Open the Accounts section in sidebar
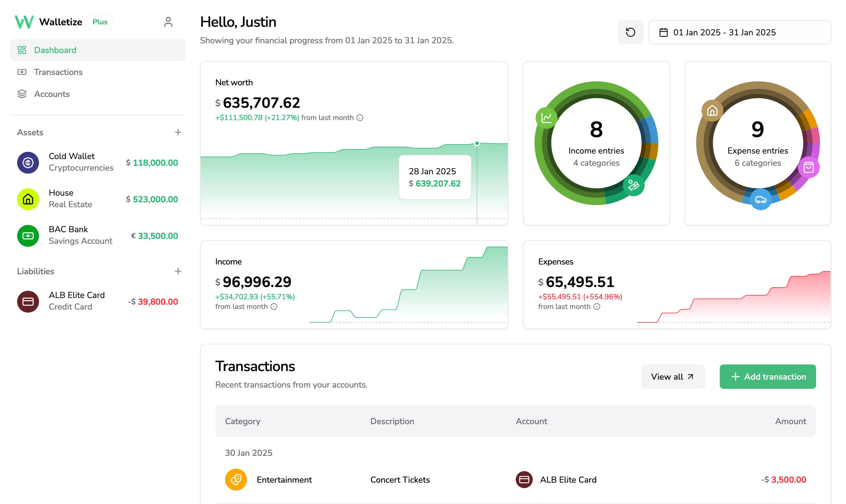 pos(51,94)
